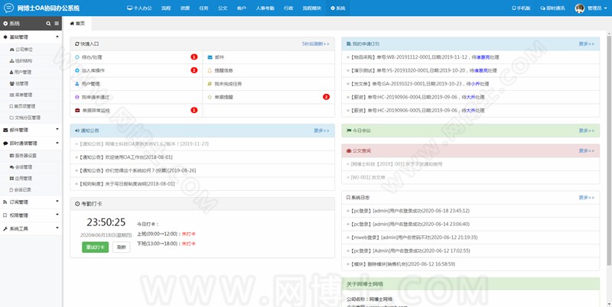Open the 公文 top menu

pyautogui.click(x=223, y=8)
